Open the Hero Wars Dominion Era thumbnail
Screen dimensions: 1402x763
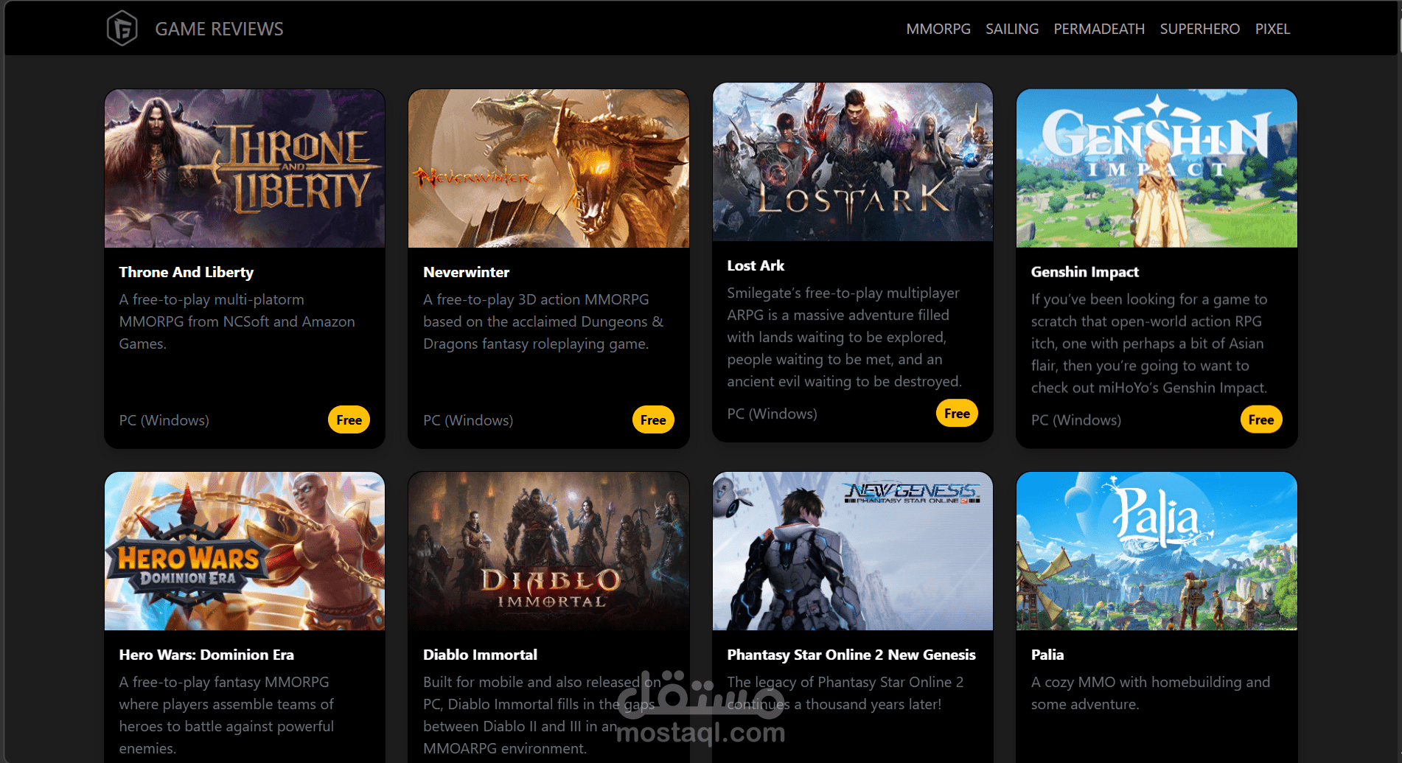[x=245, y=551]
